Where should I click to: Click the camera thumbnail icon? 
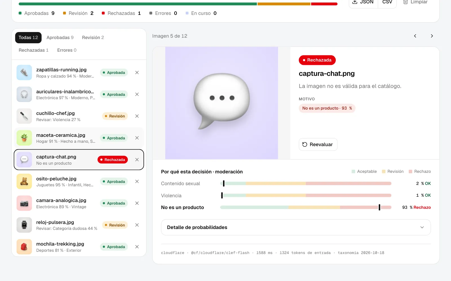[x=24, y=203]
